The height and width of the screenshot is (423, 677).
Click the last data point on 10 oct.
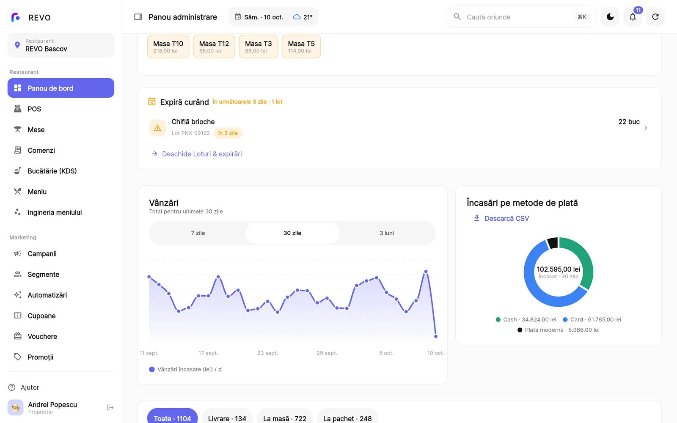pyautogui.click(x=436, y=336)
